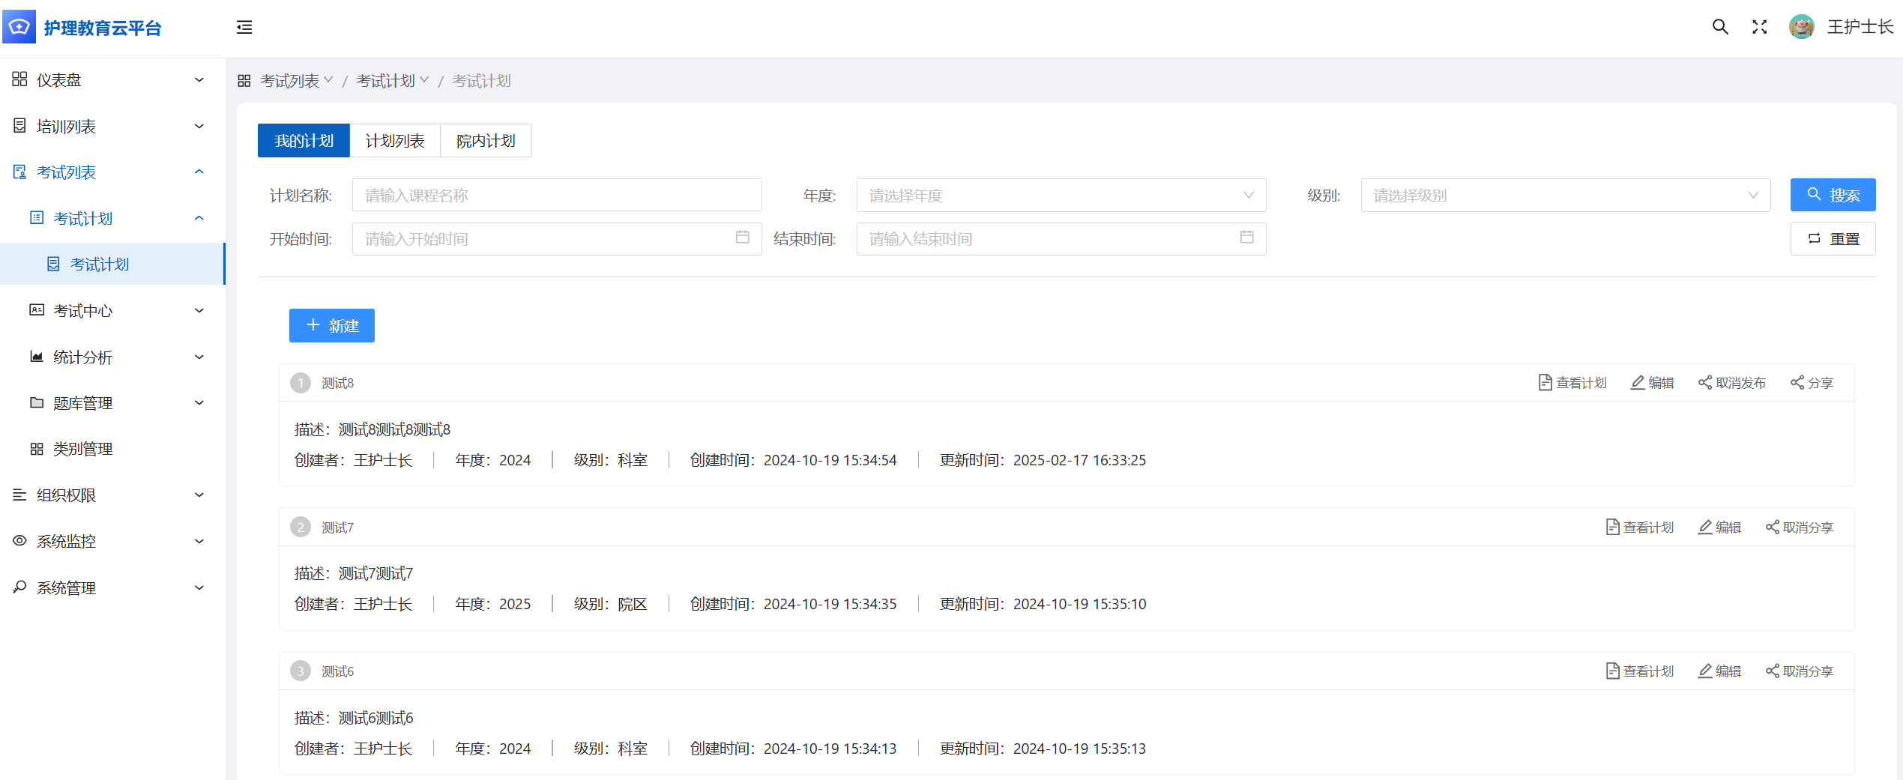Expand 统计分析 sidebar submenu

pos(116,357)
